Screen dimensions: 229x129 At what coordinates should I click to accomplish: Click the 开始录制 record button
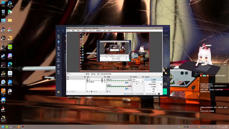point(153,82)
